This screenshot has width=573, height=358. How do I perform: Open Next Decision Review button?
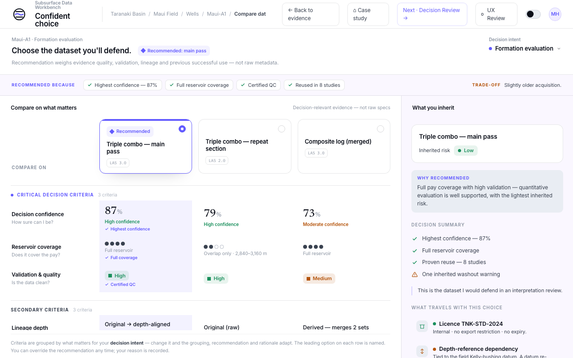432,14
